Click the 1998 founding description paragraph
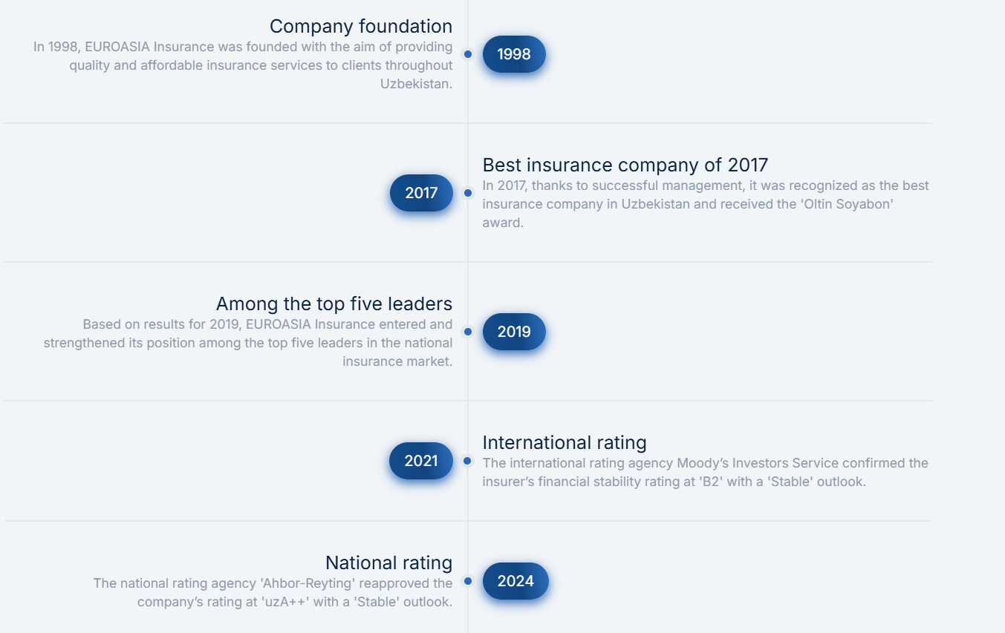Screen dimensions: 1005x633 [243, 65]
